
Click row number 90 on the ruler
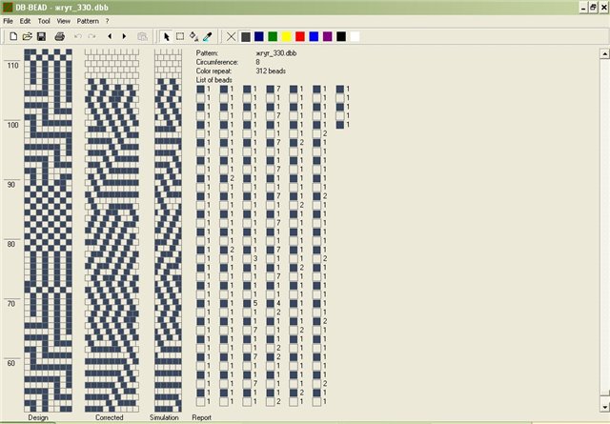pyautogui.click(x=10, y=185)
